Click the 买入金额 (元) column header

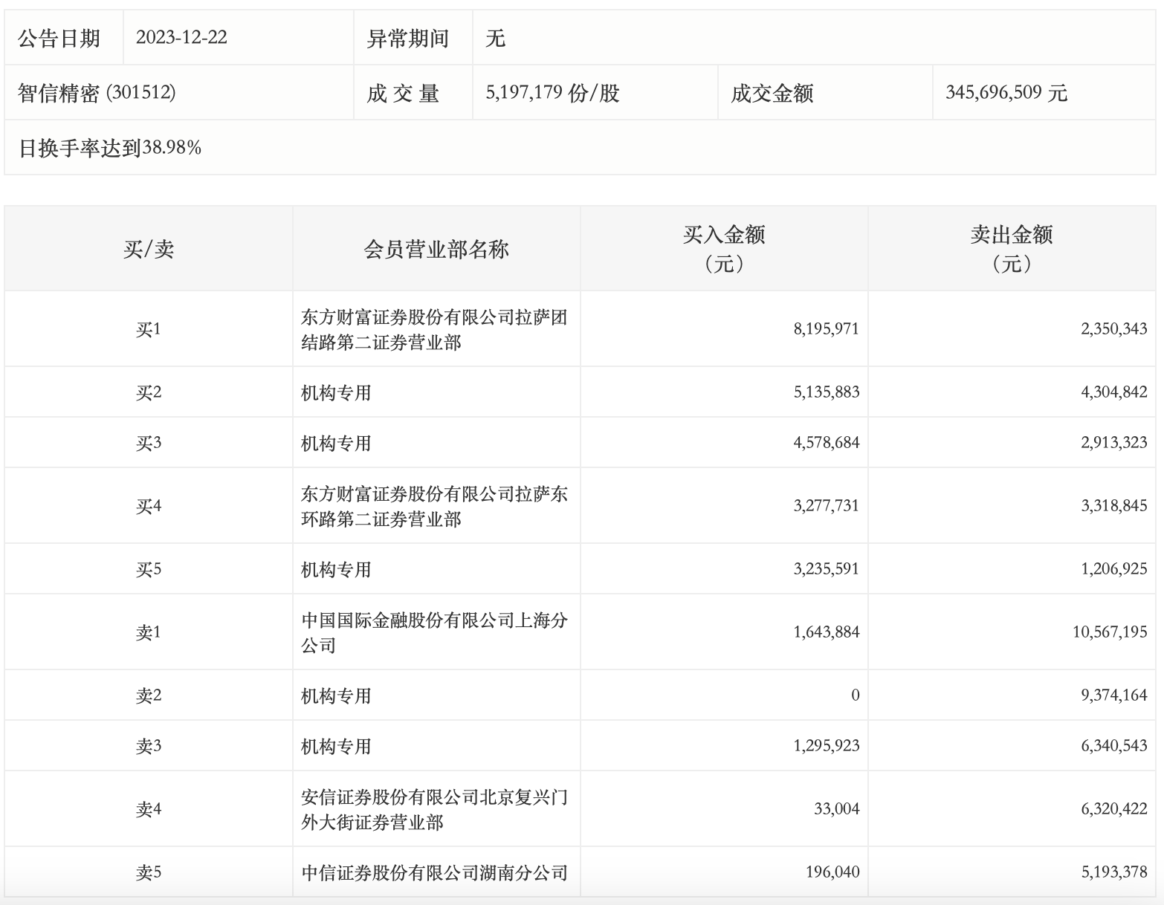(724, 249)
